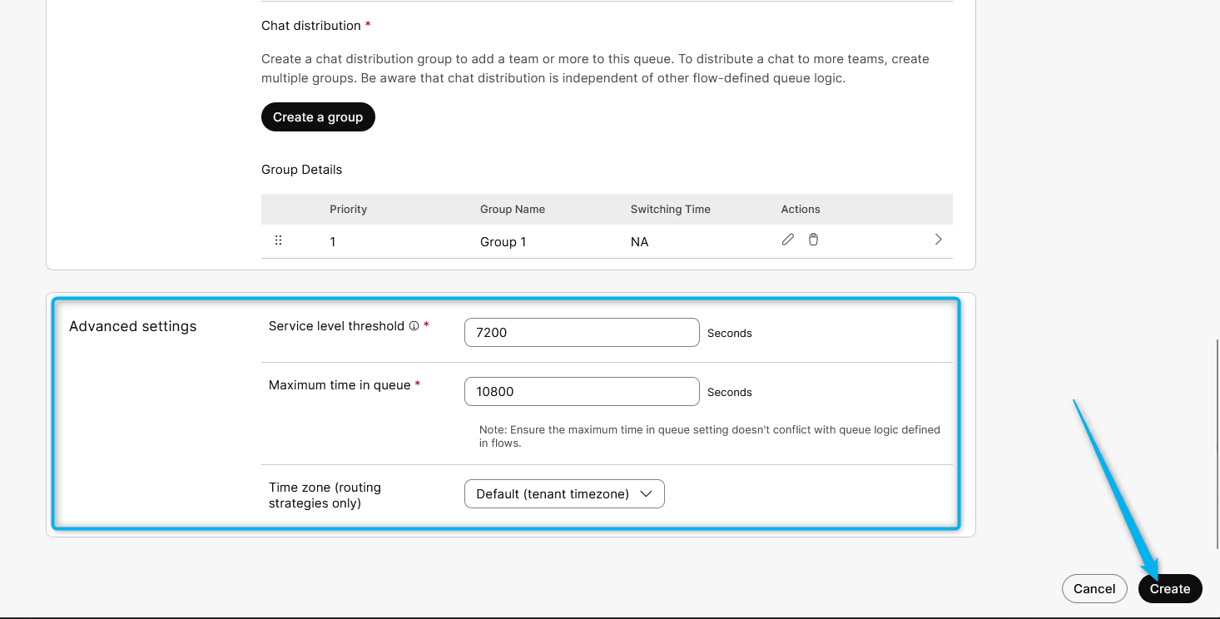Click into the Maximum time in queue field
Screen dimensions: 1220x619
coord(581,392)
